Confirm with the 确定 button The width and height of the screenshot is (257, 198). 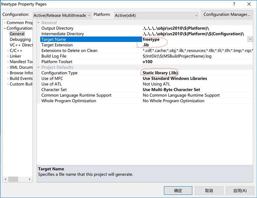(178, 191)
